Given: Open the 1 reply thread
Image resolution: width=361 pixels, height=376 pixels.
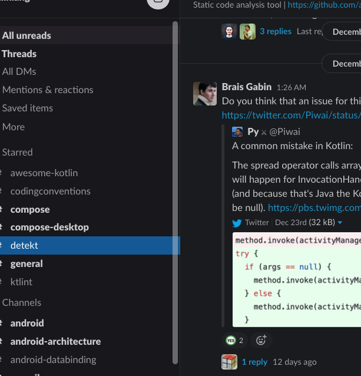Looking at the screenshot, I should (254, 362).
